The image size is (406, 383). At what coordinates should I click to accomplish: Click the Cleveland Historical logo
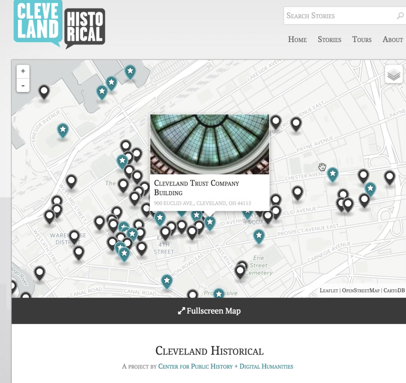(59, 24)
